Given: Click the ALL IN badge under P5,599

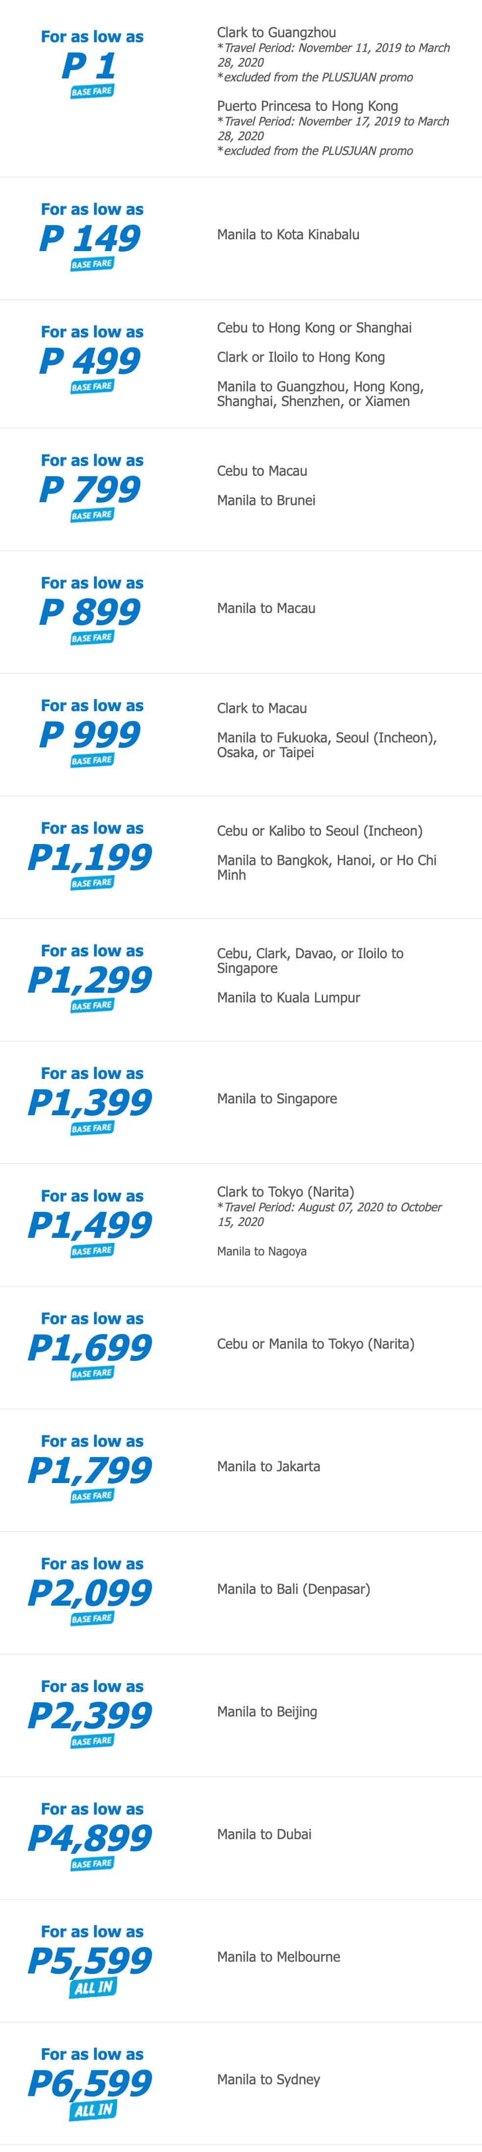Looking at the screenshot, I should [x=93, y=1988].
